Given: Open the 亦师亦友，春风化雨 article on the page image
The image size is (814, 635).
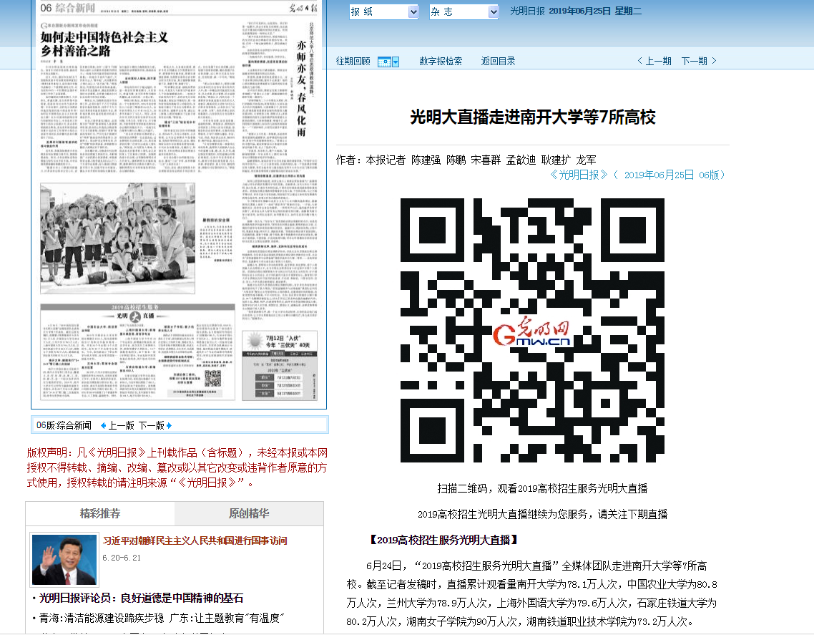Looking at the screenshot, I should coord(301,88).
